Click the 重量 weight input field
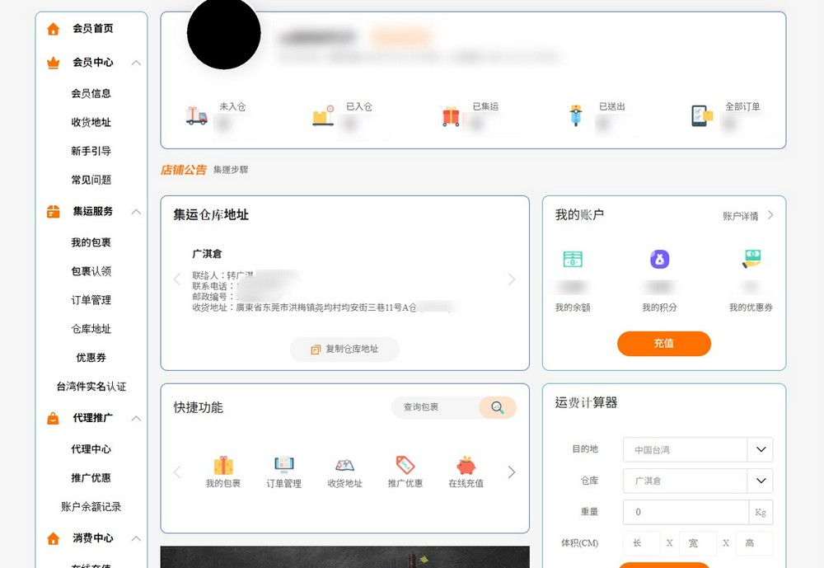The width and height of the screenshot is (824, 568). (x=686, y=512)
